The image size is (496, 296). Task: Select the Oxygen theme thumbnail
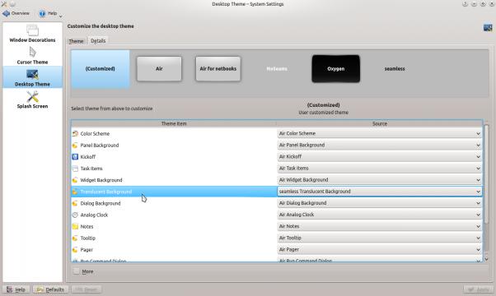click(336, 69)
